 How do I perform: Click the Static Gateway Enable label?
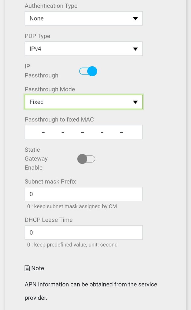click(x=36, y=159)
